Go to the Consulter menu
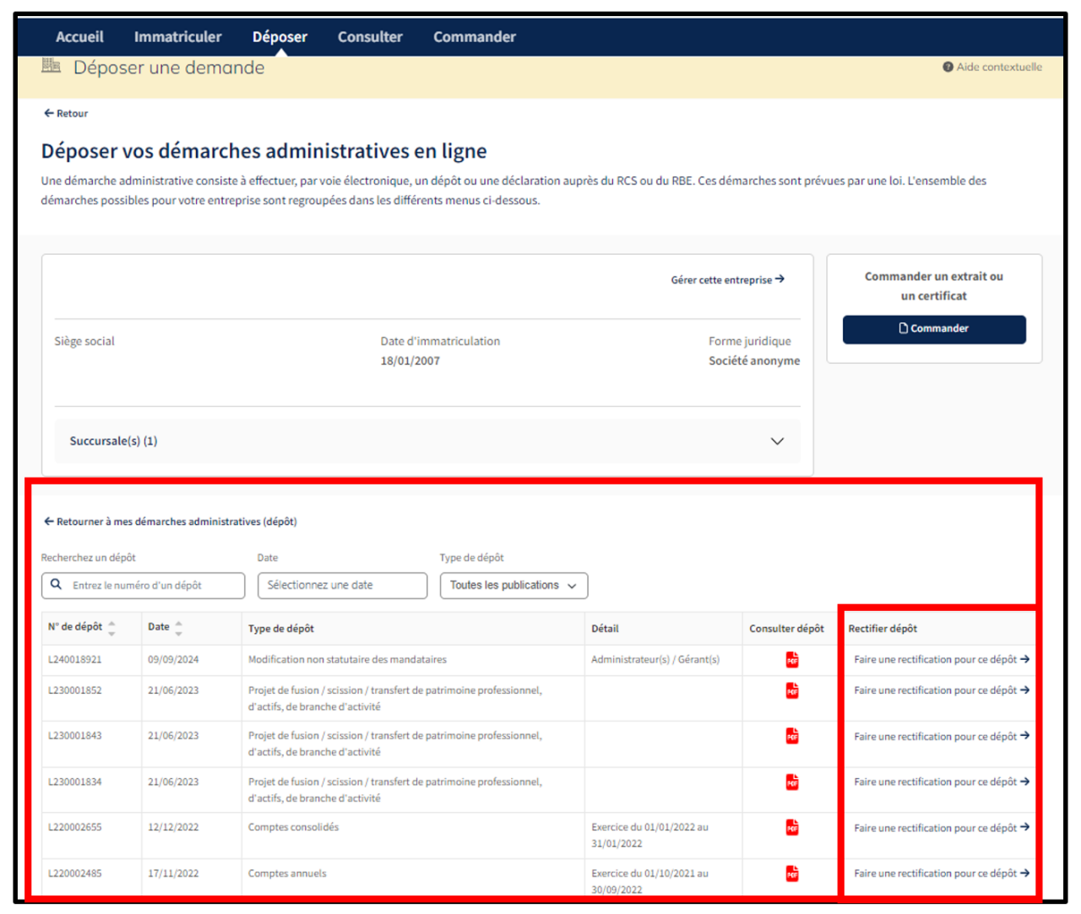 click(x=370, y=37)
